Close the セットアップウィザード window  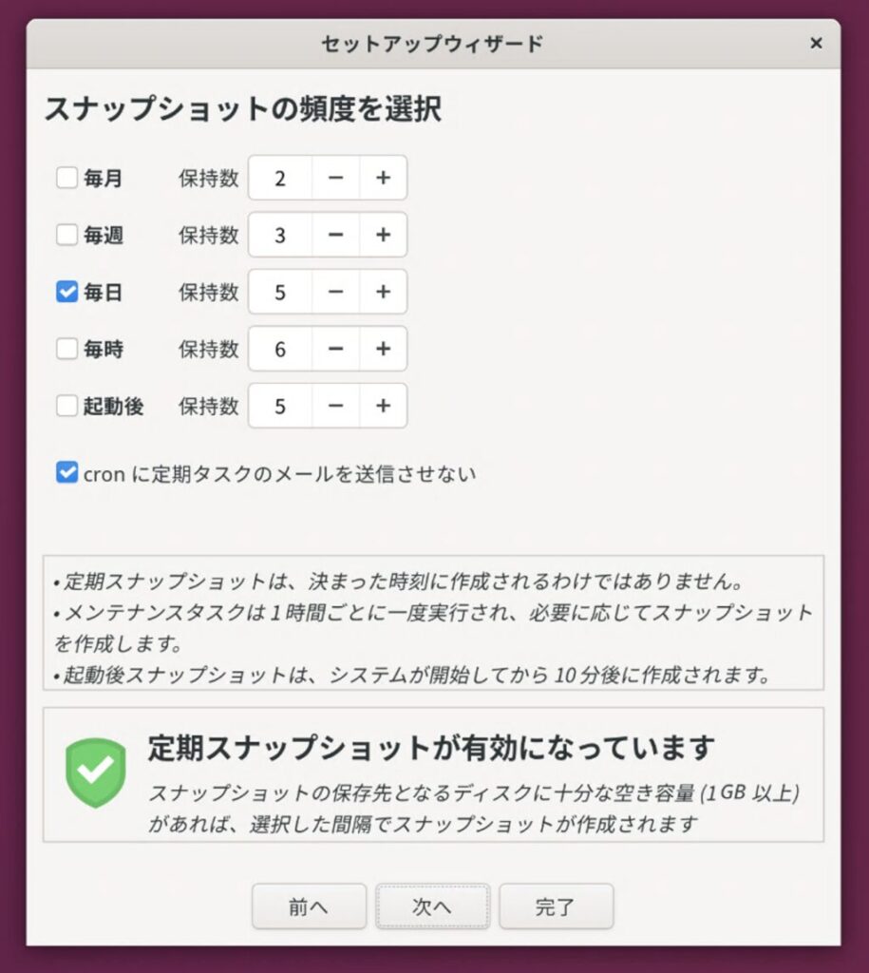[816, 43]
